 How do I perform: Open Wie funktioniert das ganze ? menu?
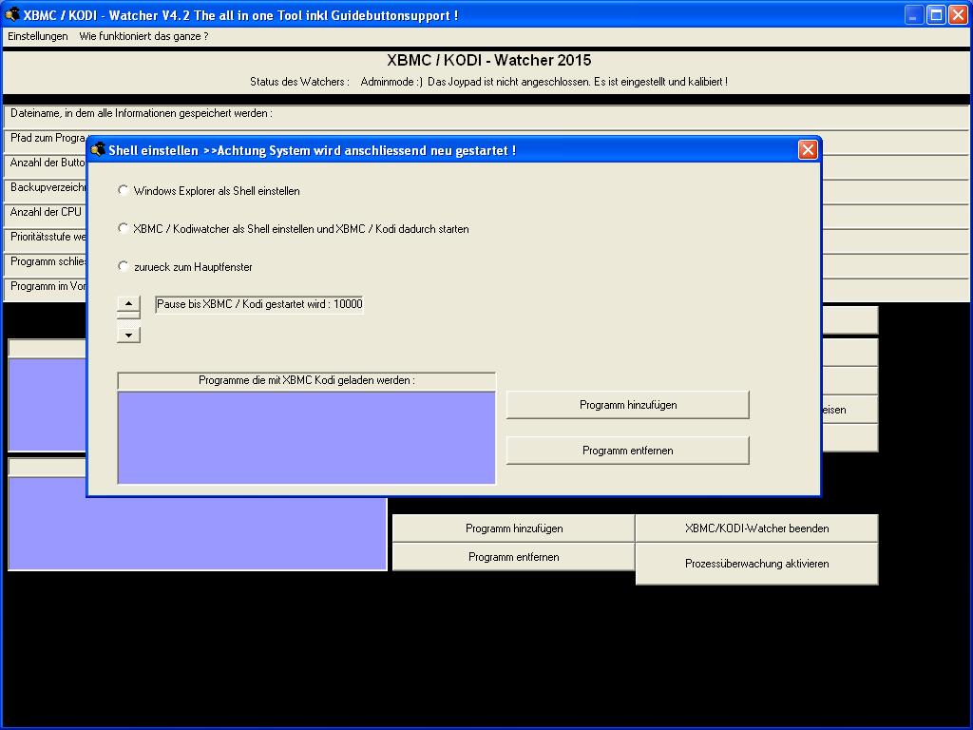tap(143, 36)
